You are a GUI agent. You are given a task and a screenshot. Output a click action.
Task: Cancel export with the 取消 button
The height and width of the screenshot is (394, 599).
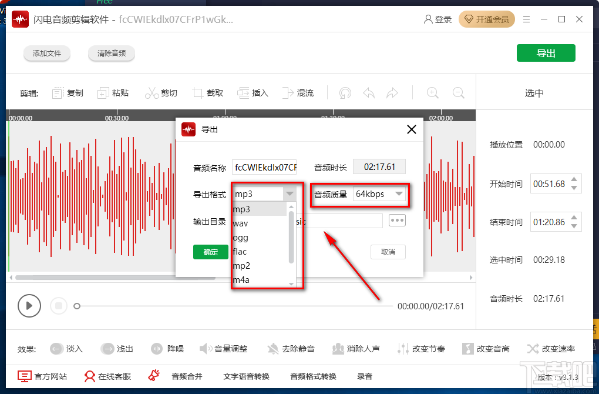click(x=388, y=252)
